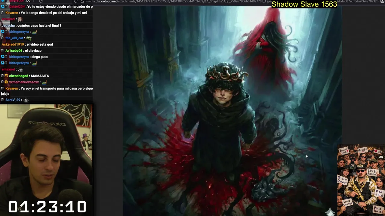
Task: Click the streamer webcam feed
Action: click(46, 160)
